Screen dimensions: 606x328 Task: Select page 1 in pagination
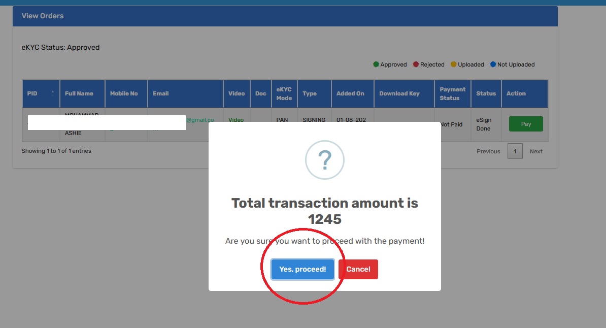tap(515, 151)
